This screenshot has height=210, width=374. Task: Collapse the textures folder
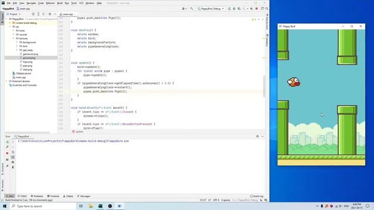13,38
